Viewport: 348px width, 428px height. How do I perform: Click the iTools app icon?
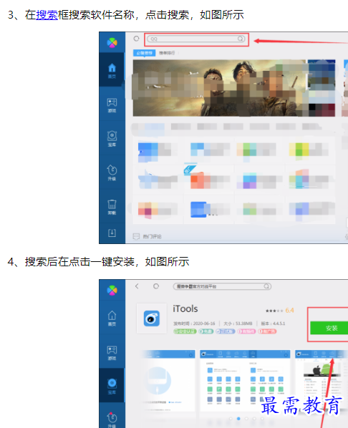[x=152, y=318]
